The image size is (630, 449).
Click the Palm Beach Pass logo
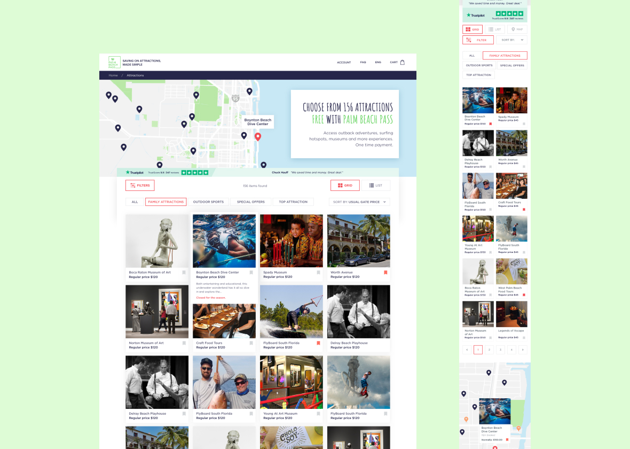pyautogui.click(x=114, y=63)
